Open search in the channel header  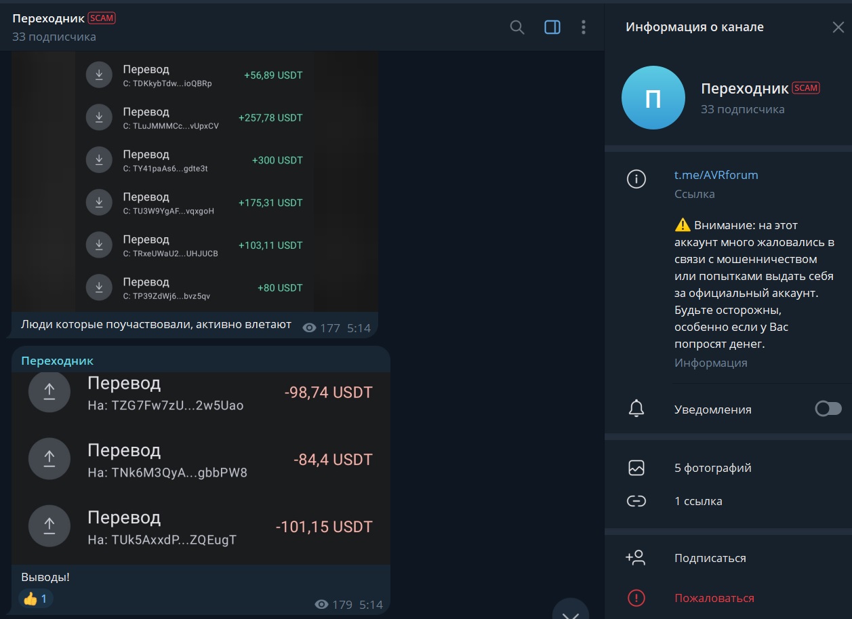pyautogui.click(x=517, y=27)
